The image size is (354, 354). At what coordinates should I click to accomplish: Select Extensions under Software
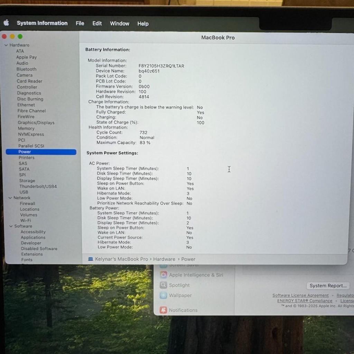[x=32, y=254]
